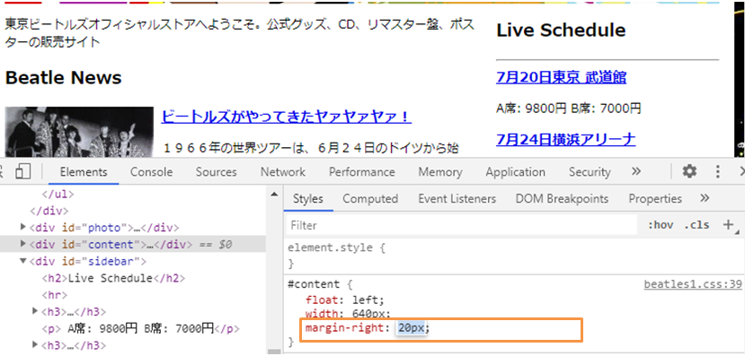Open the Event Listeners tab
Image resolution: width=745 pixels, height=356 pixels.
point(457,198)
